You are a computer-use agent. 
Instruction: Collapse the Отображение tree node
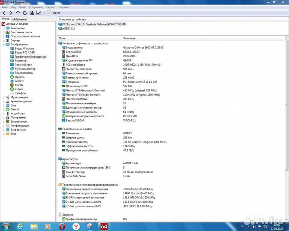(x=3, y=44)
